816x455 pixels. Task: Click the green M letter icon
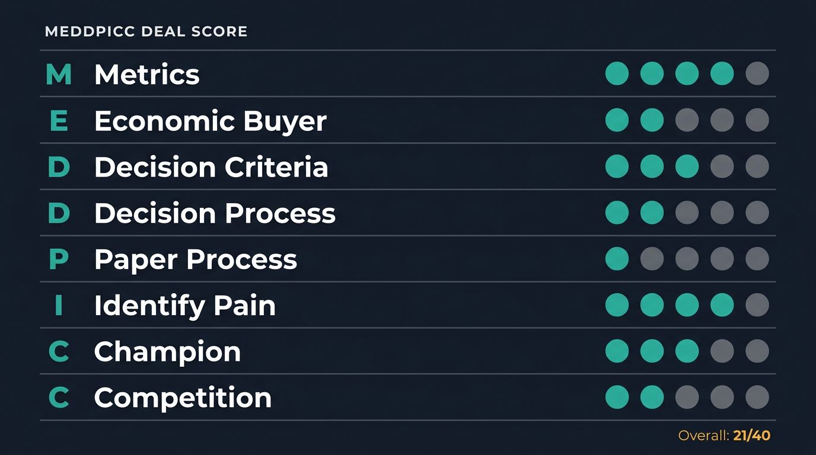coord(59,75)
